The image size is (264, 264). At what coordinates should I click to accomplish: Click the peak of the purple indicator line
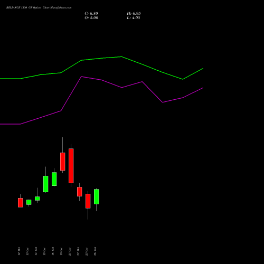81,77
